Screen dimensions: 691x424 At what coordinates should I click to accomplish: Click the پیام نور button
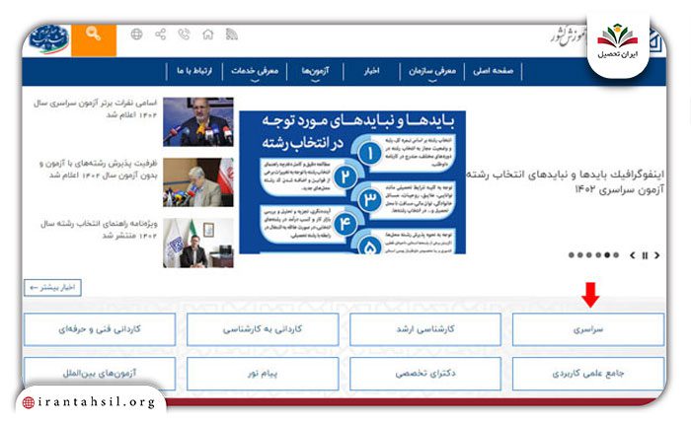tap(263, 374)
